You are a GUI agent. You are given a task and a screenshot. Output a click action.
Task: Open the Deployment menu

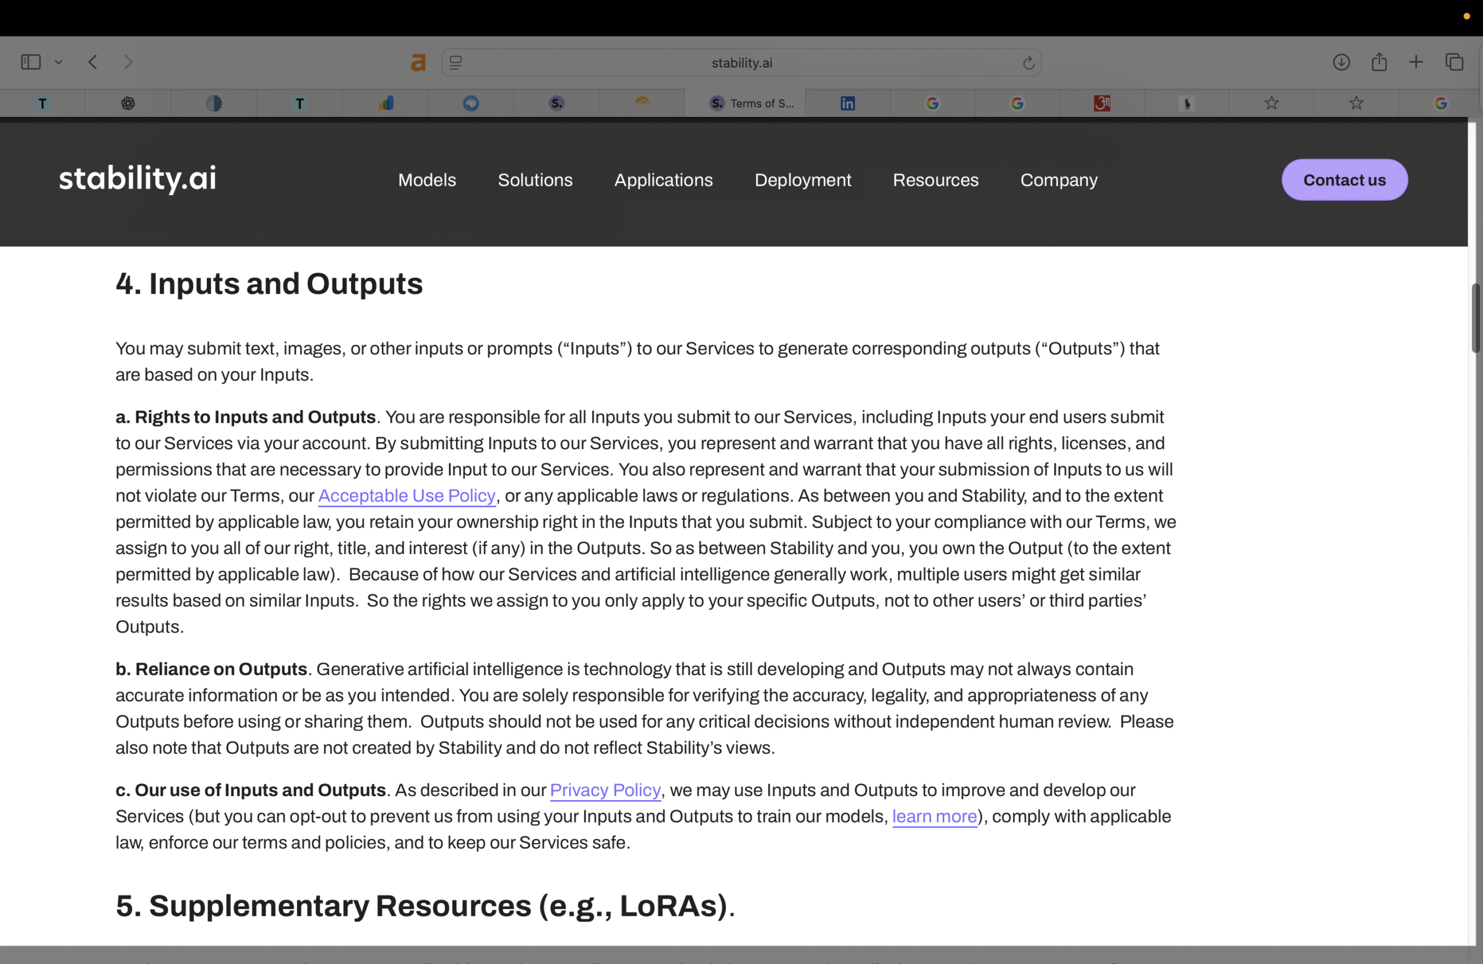802,180
